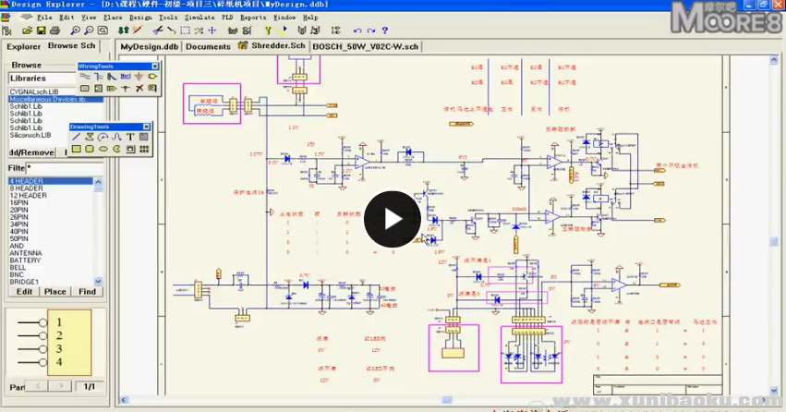The width and height of the screenshot is (786, 412).
Task: Close the WiringTools floating palette
Action: click(x=155, y=67)
